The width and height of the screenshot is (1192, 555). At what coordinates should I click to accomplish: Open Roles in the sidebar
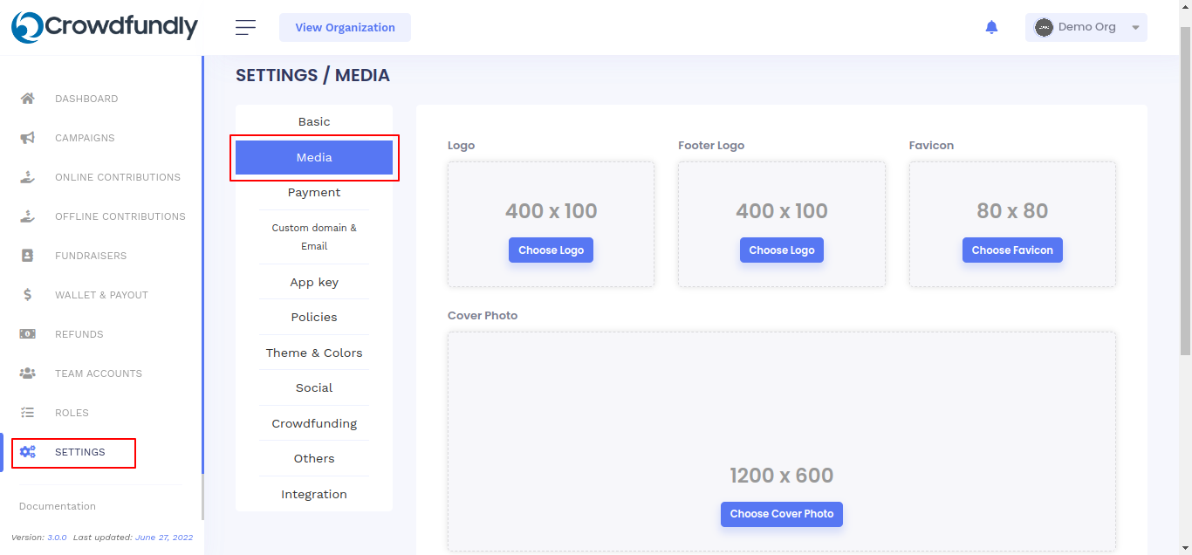pos(72,413)
